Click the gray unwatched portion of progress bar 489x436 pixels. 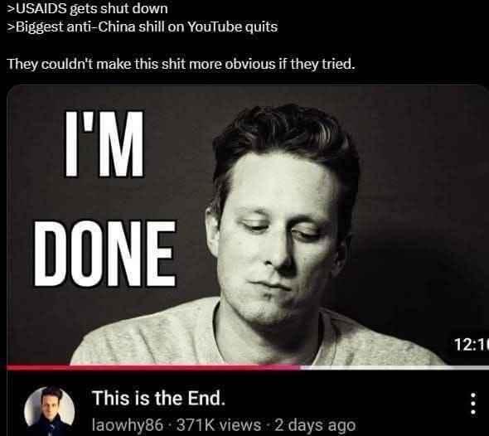pyautogui.click(x=395, y=368)
